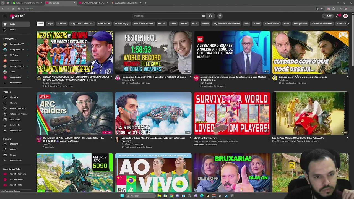Open options for La Rinconada video
The image size is (354, 199).
190,138
